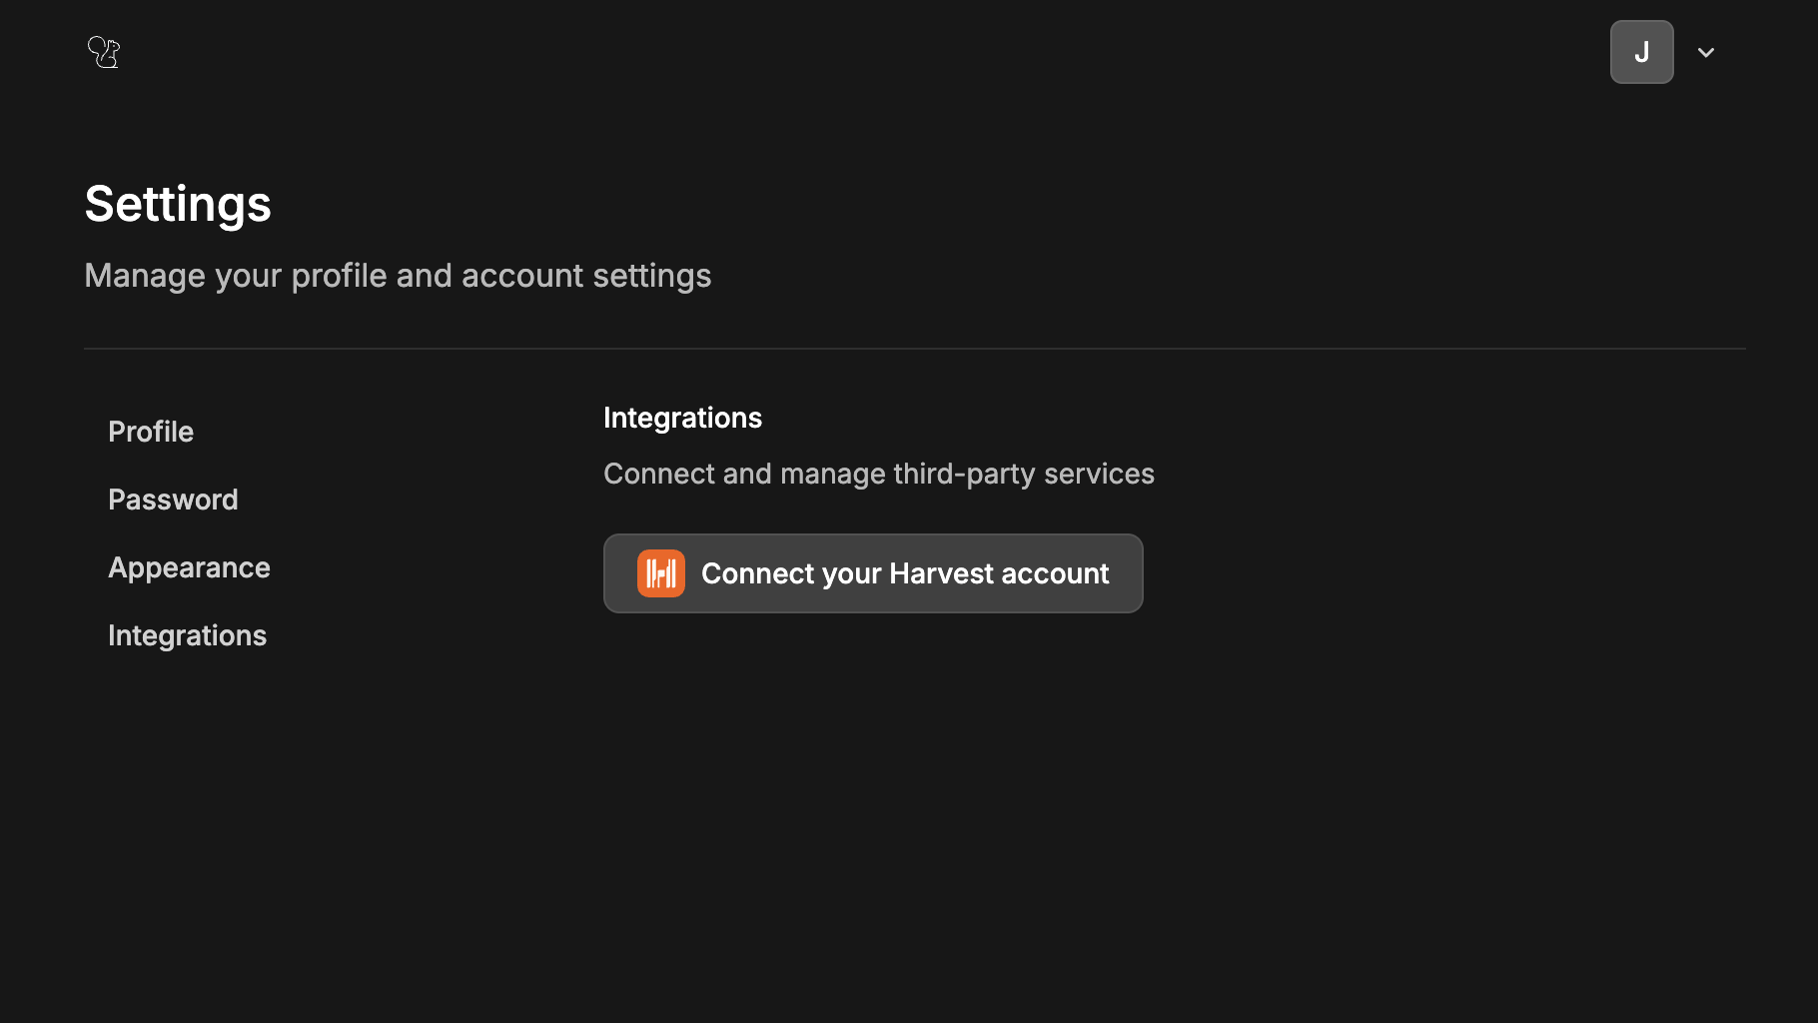Switch to Appearance settings

tap(189, 567)
